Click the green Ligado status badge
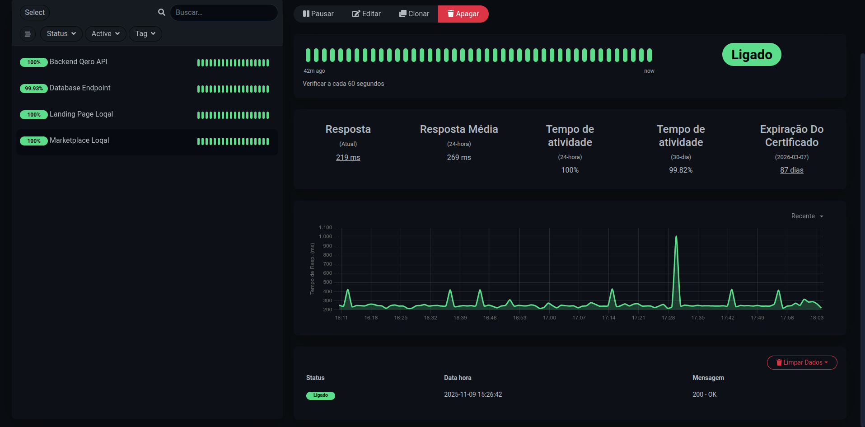This screenshot has width=865, height=427. [x=751, y=54]
